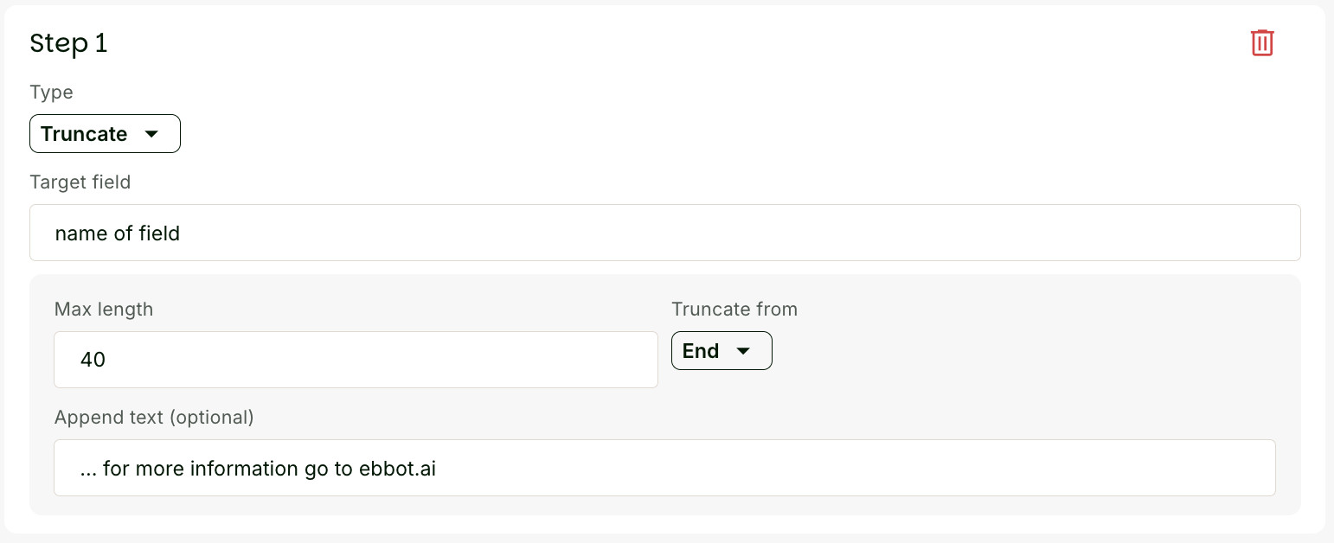The width and height of the screenshot is (1334, 543).
Task: Click the Max length label
Action: pyautogui.click(x=104, y=309)
